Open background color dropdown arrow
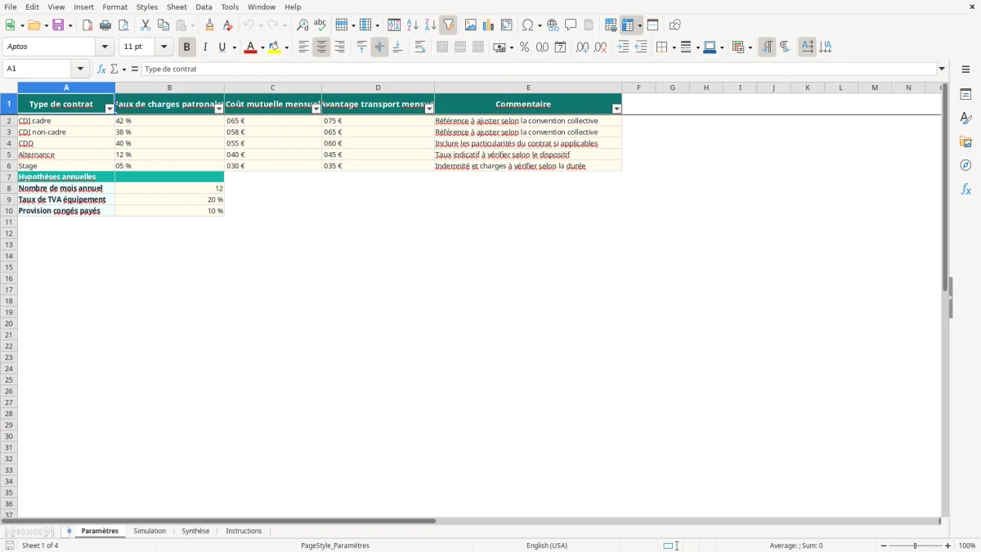 click(287, 47)
